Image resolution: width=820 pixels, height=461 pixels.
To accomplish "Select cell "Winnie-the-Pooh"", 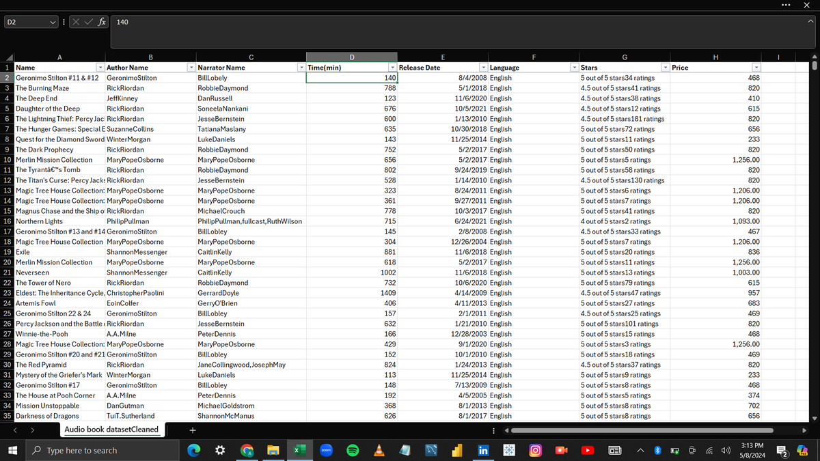I will pos(60,334).
